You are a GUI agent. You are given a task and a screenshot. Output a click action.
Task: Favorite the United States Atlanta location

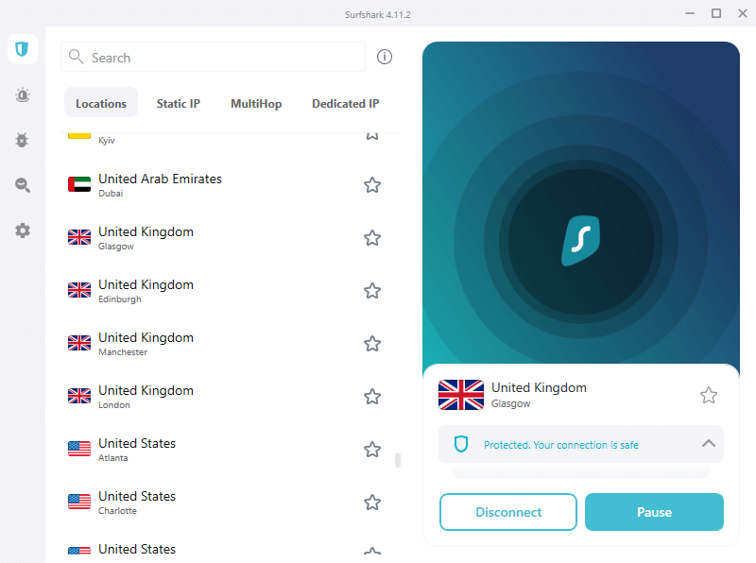pos(372,450)
